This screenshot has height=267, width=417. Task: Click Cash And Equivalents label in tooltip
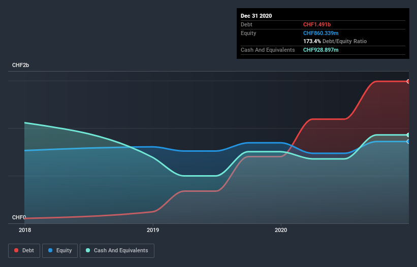(268, 50)
